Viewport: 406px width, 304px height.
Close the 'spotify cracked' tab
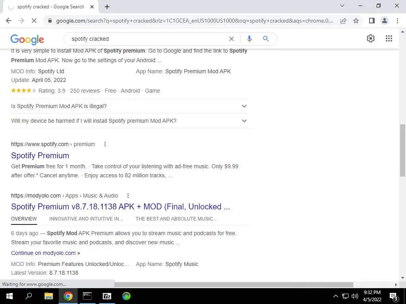pos(92,7)
